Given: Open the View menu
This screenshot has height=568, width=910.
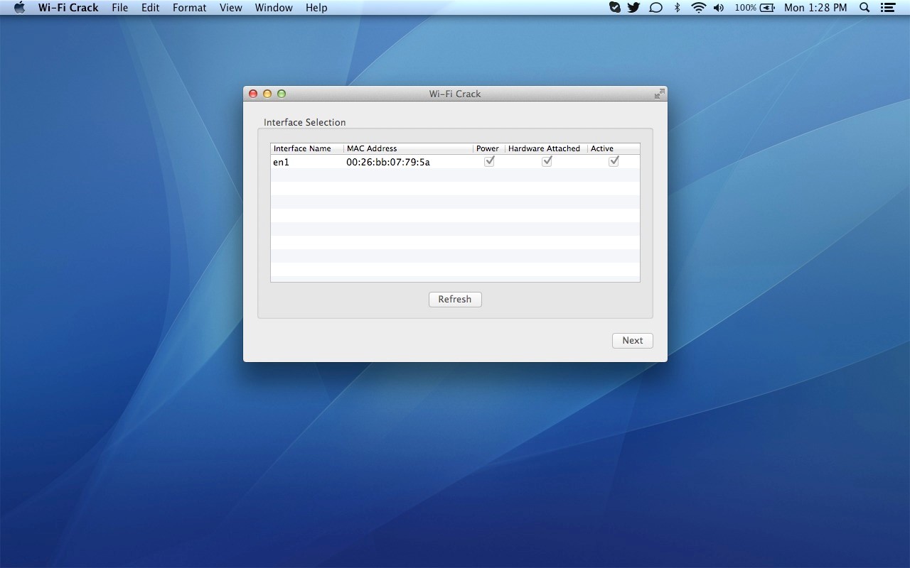Looking at the screenshot, I should coord(230,8).
